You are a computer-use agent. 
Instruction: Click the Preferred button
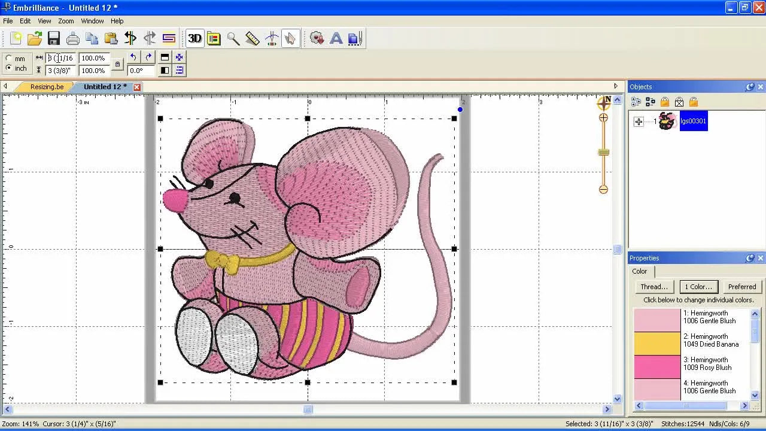[742, 287]
